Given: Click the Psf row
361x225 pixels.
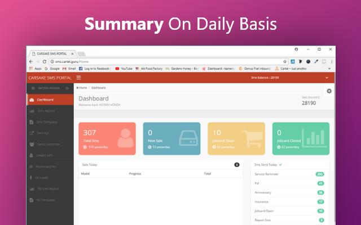Looking at the screenshot, I should pos(290,183).
